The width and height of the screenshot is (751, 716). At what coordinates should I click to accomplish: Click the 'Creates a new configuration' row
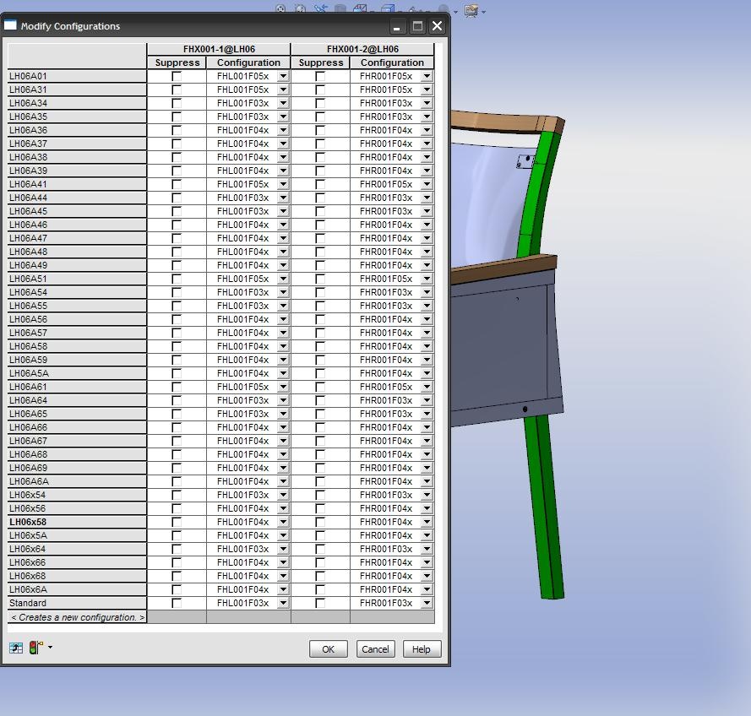coord(77,617)
